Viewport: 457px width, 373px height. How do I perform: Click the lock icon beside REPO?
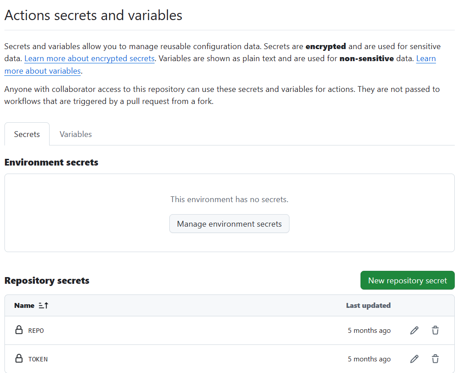pyautogui.click(x=19, y=330)
